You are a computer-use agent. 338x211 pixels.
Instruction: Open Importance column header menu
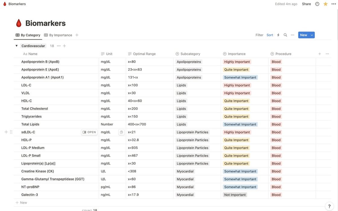click(237, 54)
